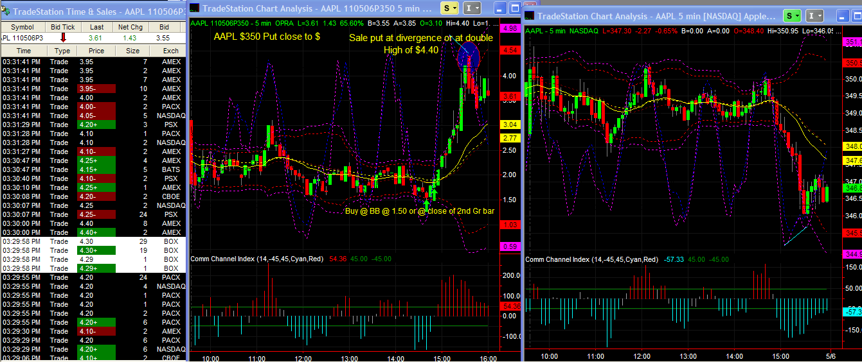Click the yellow 2.77 price axis label

[x=511, y=138]
